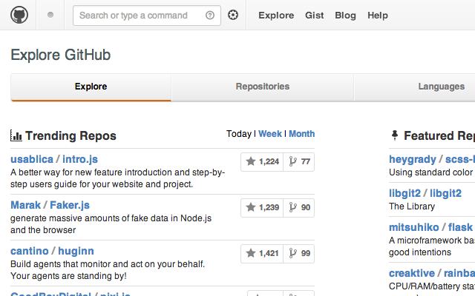Viewport: 475px width, 296px height.
Task: Click star count 1,239 on Faker.js
Action: point(262,207)
